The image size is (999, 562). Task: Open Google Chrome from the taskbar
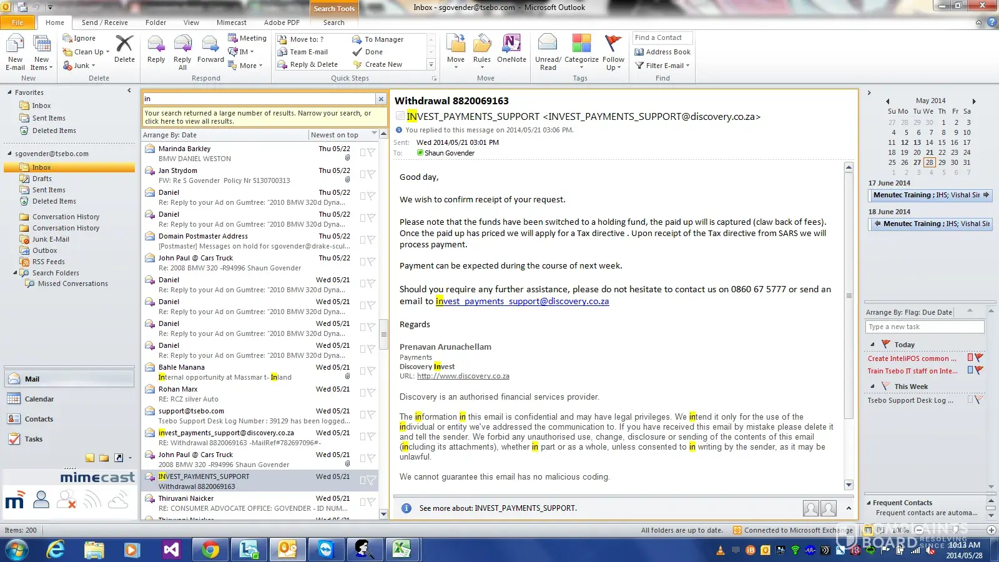tap(210, 550)
